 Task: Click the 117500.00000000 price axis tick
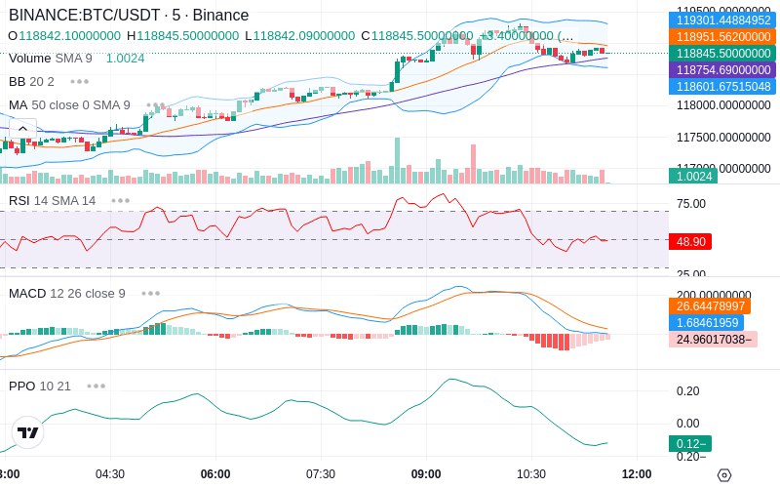coord(723,137)
